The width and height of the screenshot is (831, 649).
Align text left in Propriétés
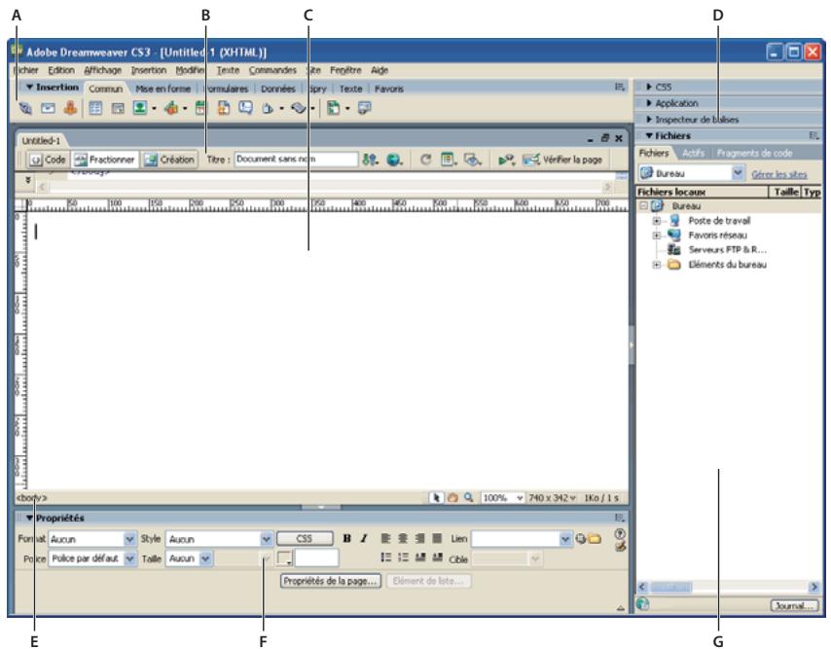tap(385, 538)
